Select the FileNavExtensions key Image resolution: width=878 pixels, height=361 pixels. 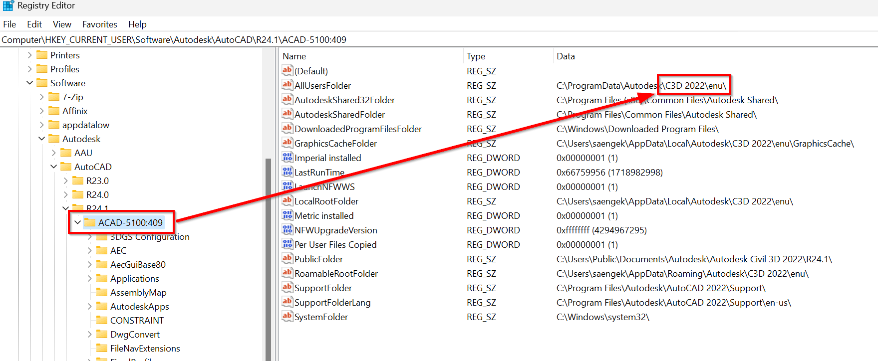[x=145, y=348]
